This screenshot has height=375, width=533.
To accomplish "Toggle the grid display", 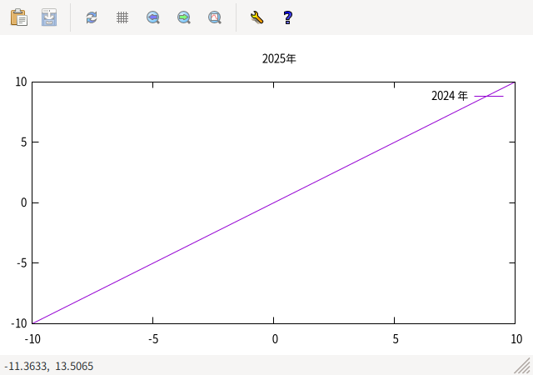I will [122, 17].
